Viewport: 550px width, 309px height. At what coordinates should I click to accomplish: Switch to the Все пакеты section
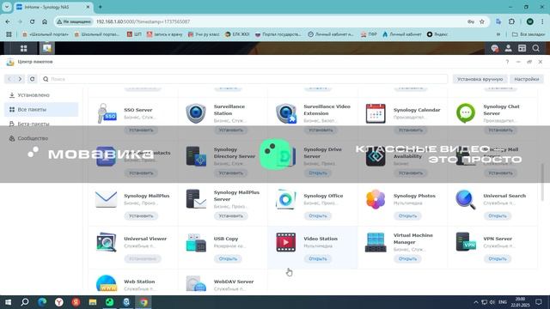(41, 109)
